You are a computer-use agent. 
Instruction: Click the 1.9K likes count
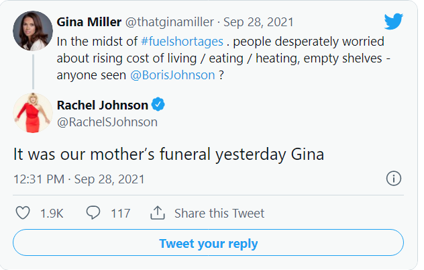click(x=52, y=214)
